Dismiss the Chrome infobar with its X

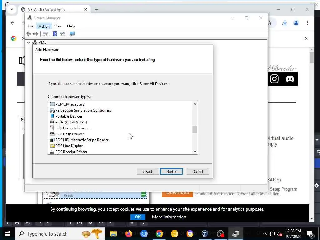click(x=306, y=38)
